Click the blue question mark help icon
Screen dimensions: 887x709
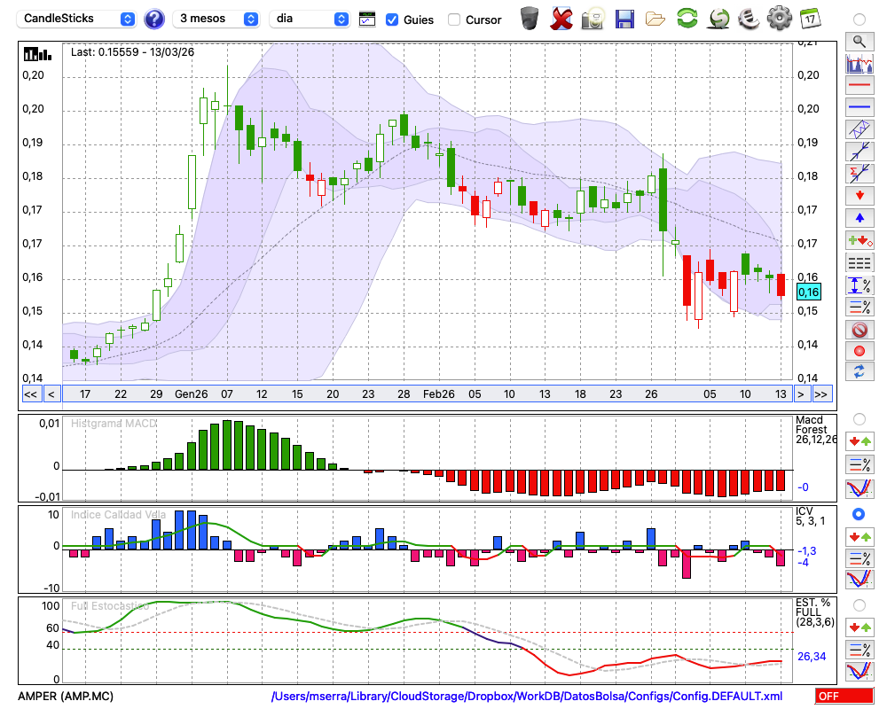coord(154,19)
